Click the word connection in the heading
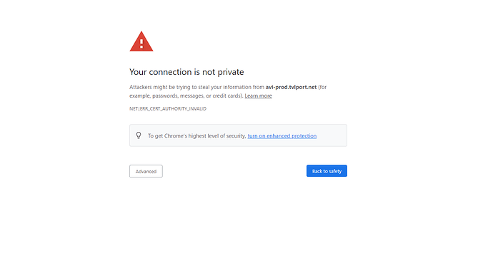This screenshot has width=493, height=273. pos(170,72)
